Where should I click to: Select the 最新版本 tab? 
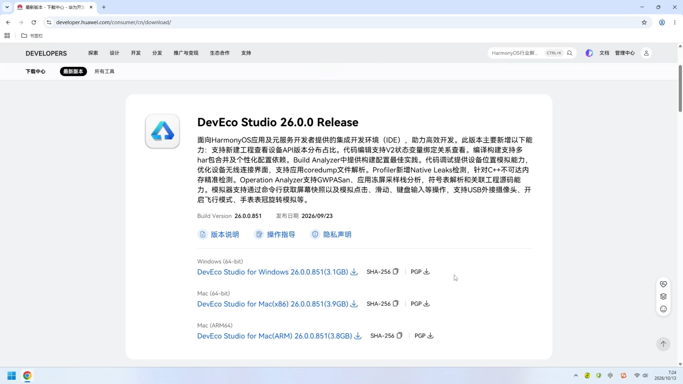(x=73, y=71)
